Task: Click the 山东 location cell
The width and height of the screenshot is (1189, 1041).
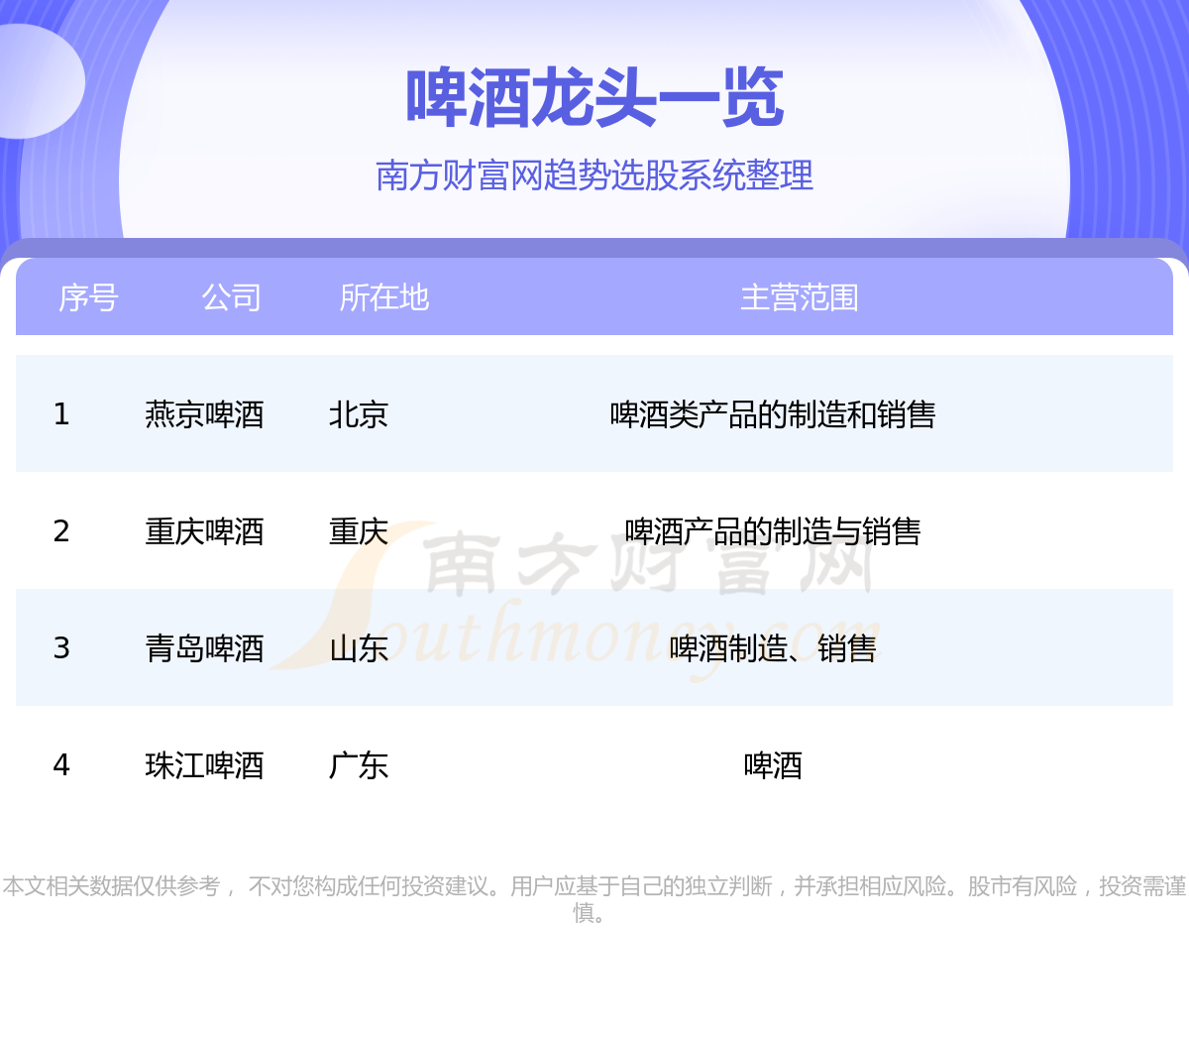Action: pos(358,648)
